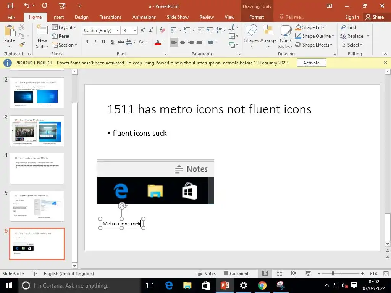The image size is (391, 293).
Task: Open Comments pane from status bar
Action: pyautogui.click(x=237, y=274)
